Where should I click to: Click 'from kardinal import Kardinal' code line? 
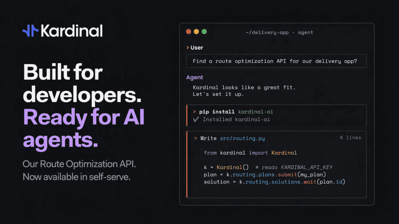click(250, 153)
